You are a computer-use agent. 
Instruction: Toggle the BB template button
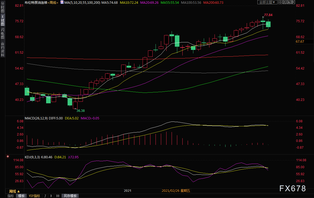click(58, 196)
